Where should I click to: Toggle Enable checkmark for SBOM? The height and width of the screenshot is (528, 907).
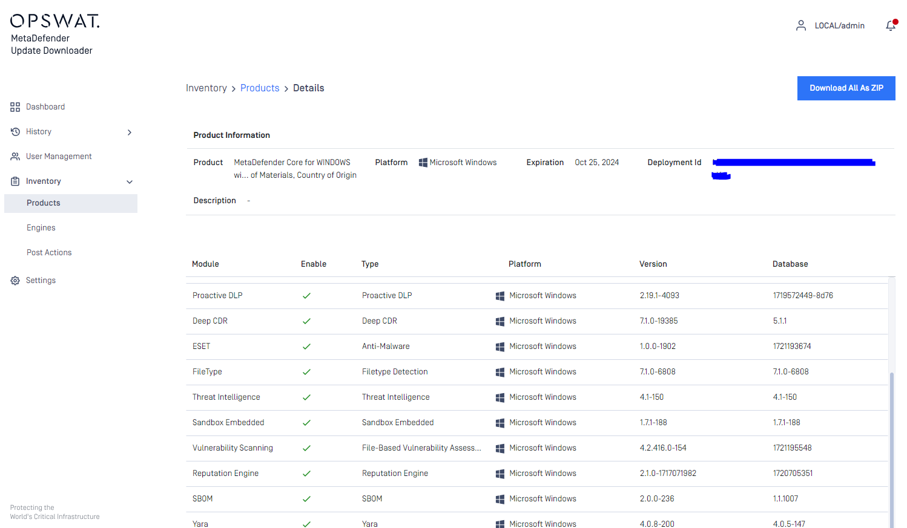pos(306,499)
